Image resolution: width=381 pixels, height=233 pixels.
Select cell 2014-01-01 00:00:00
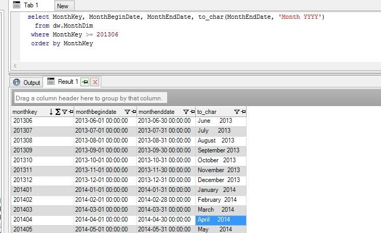pos(105,190)
